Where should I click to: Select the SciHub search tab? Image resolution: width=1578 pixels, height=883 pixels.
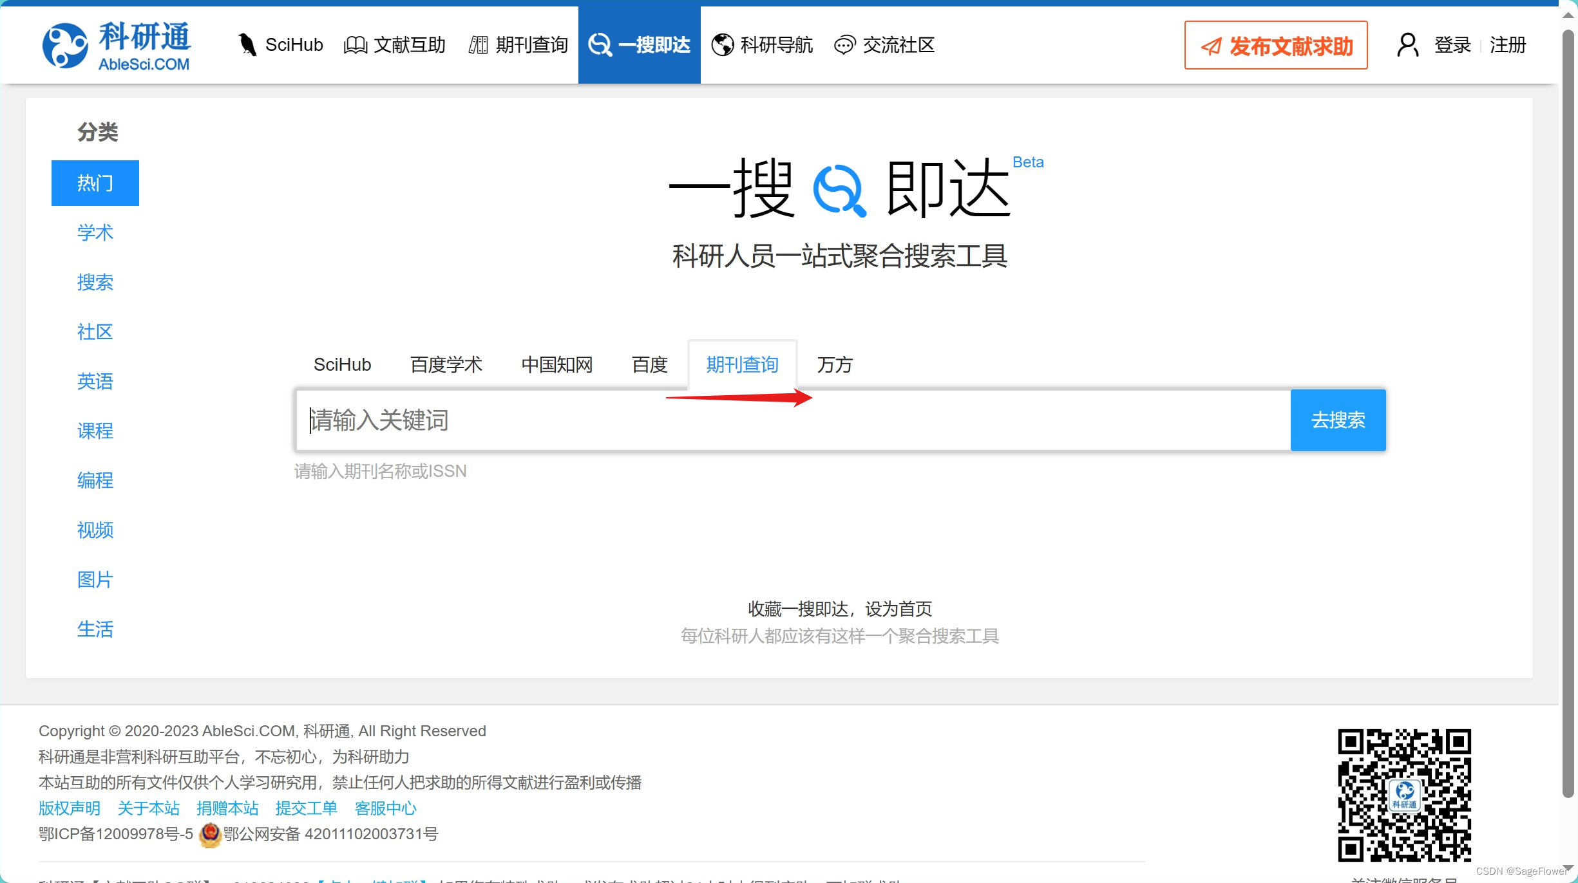click(342, 365)
